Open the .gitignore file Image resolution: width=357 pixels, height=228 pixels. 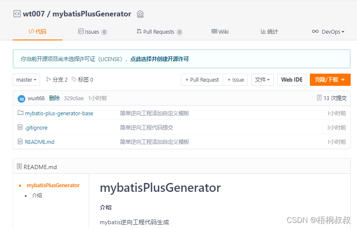coord(36,127)
